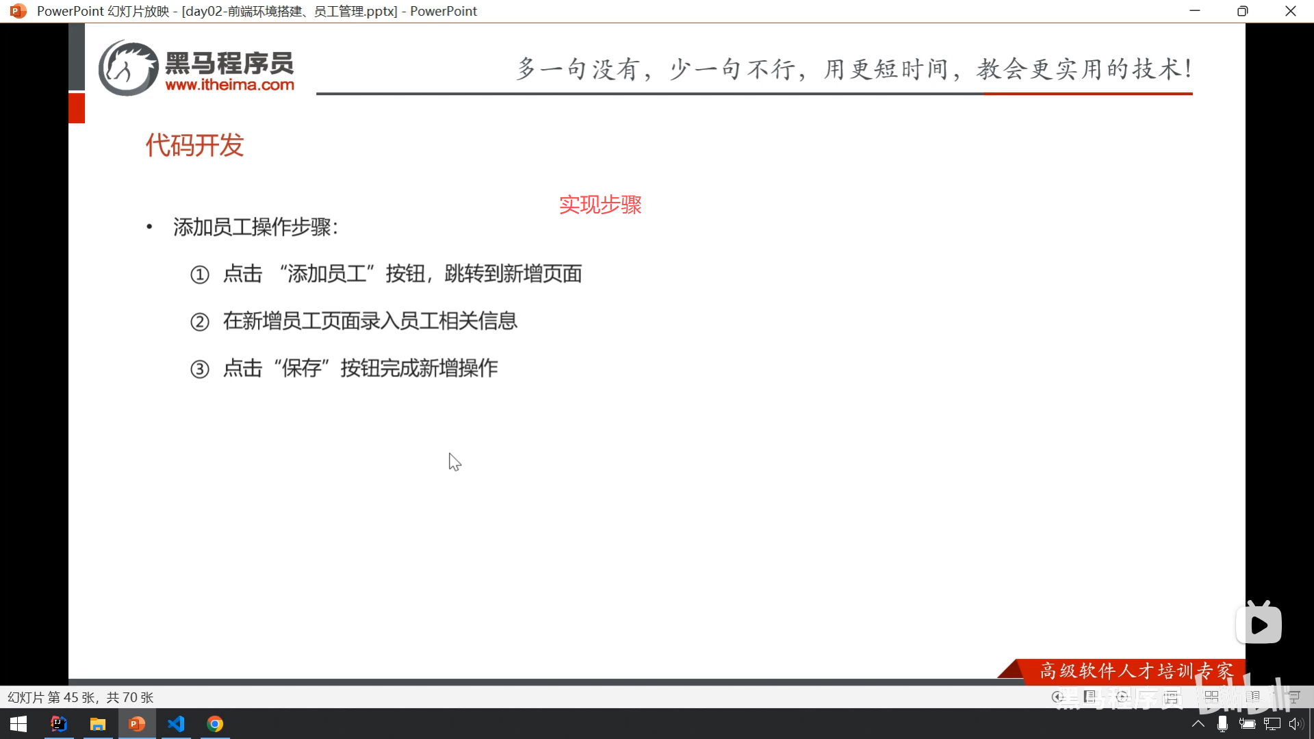Open IntelliJ IDEA from the taskbar
1314x739 pixels.
[59, 724]
